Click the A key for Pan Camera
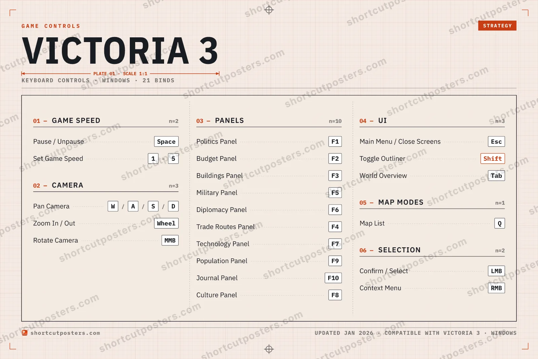The image size is (538, 359). (x=133, y=206)
